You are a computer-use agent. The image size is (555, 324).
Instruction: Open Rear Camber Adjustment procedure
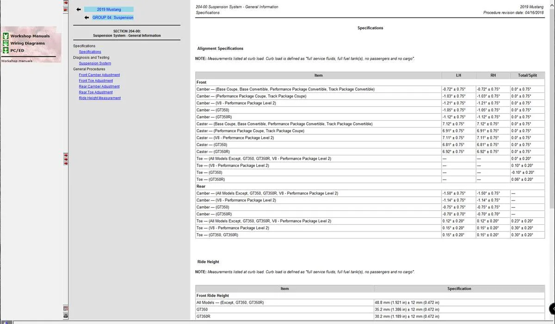coord(99,86)
